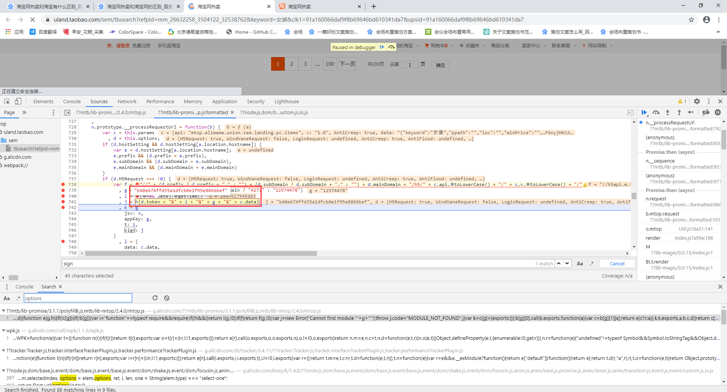Viewport: 727px width, 392px height.
Task: Open the Performance tab
Action: click(x=160, y=101)
